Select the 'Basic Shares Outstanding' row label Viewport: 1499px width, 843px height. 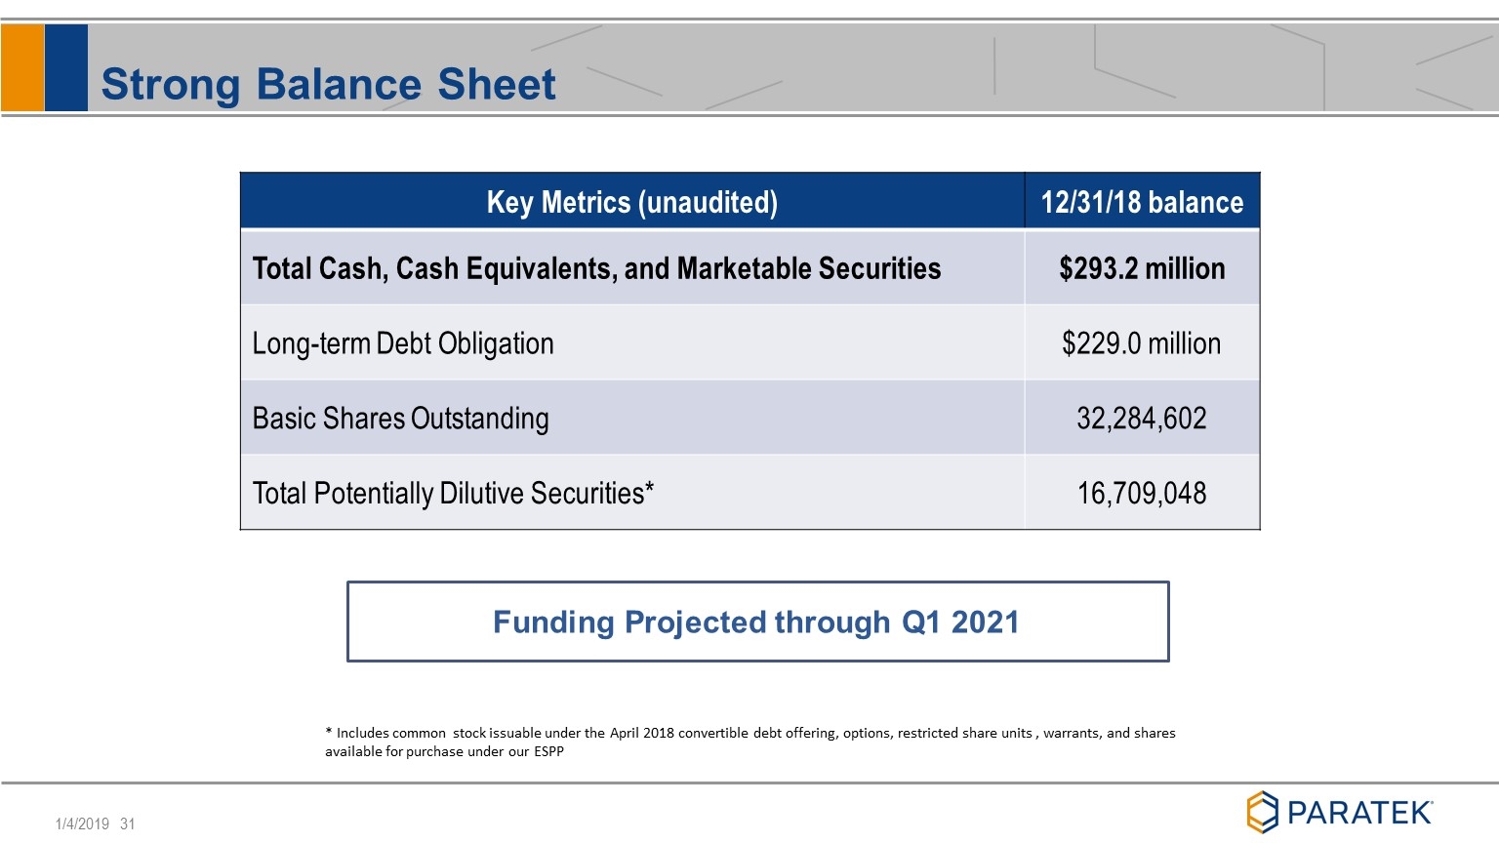pos(400,419)
